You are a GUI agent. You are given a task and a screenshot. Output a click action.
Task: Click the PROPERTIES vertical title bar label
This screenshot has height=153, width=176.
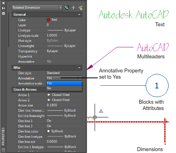pos(3,137)
